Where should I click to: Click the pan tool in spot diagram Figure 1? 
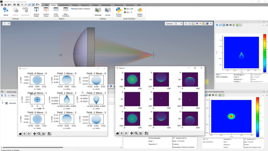tap(34, 133)
